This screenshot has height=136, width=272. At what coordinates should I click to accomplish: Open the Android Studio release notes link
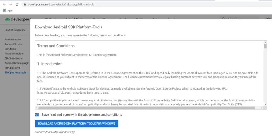(x=13, y=44)
